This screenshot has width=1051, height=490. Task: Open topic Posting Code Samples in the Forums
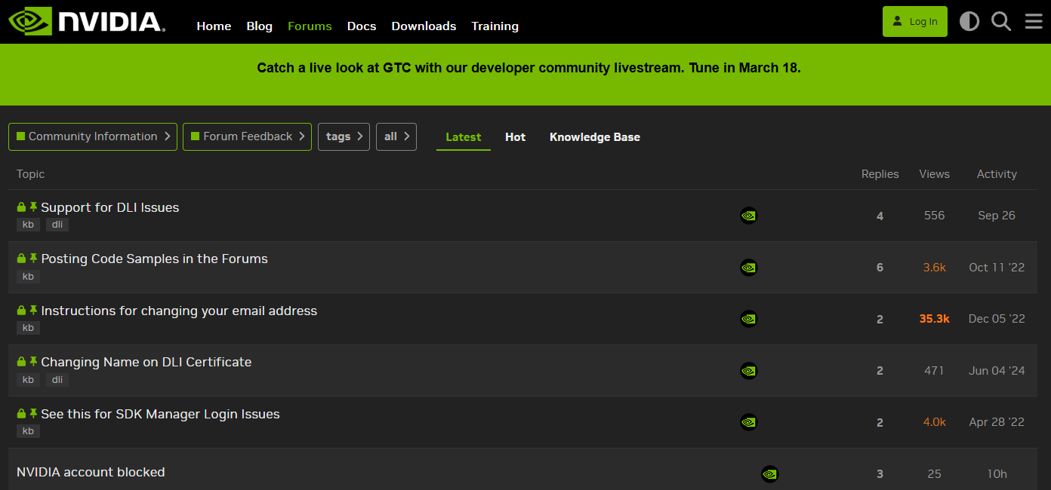[x=154, y=259]
